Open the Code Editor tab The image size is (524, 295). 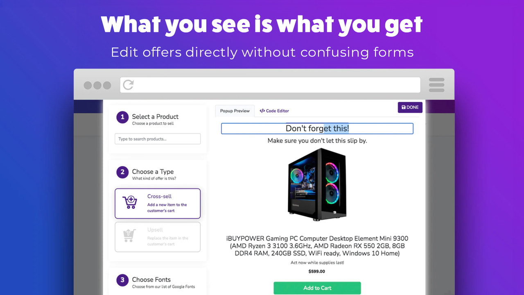click(x=274, y=111)
